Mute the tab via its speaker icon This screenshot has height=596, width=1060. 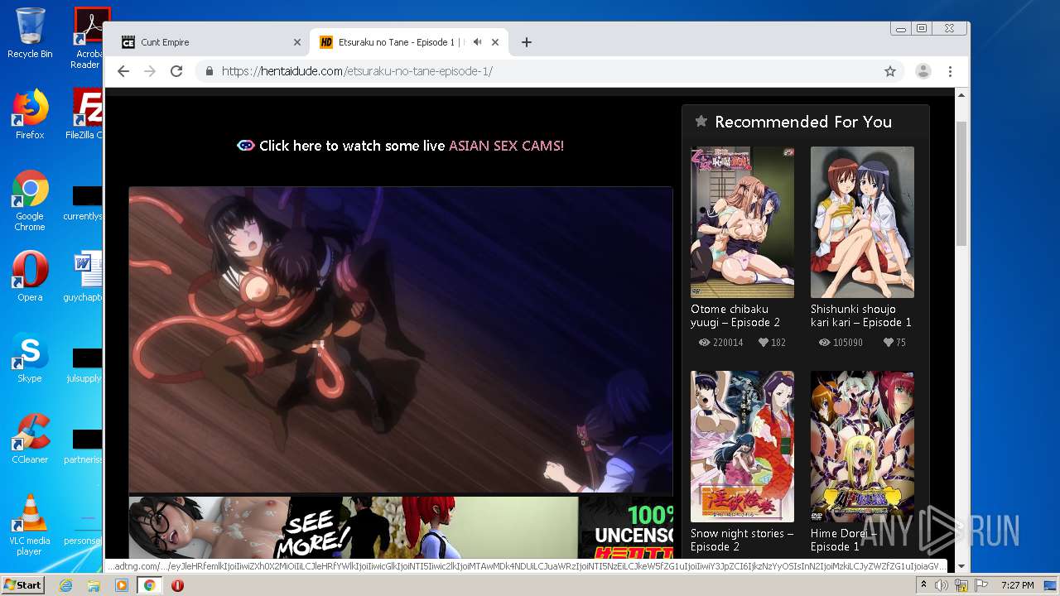pyautogui.click(x=477, y=42)
